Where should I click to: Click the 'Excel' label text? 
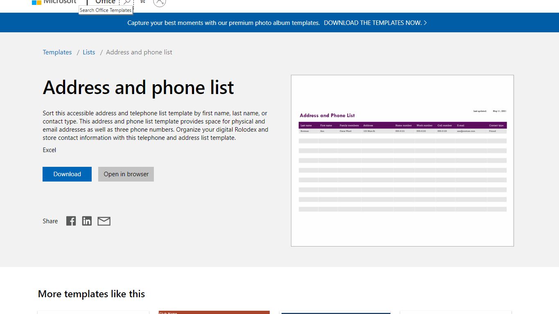(50, 150)
